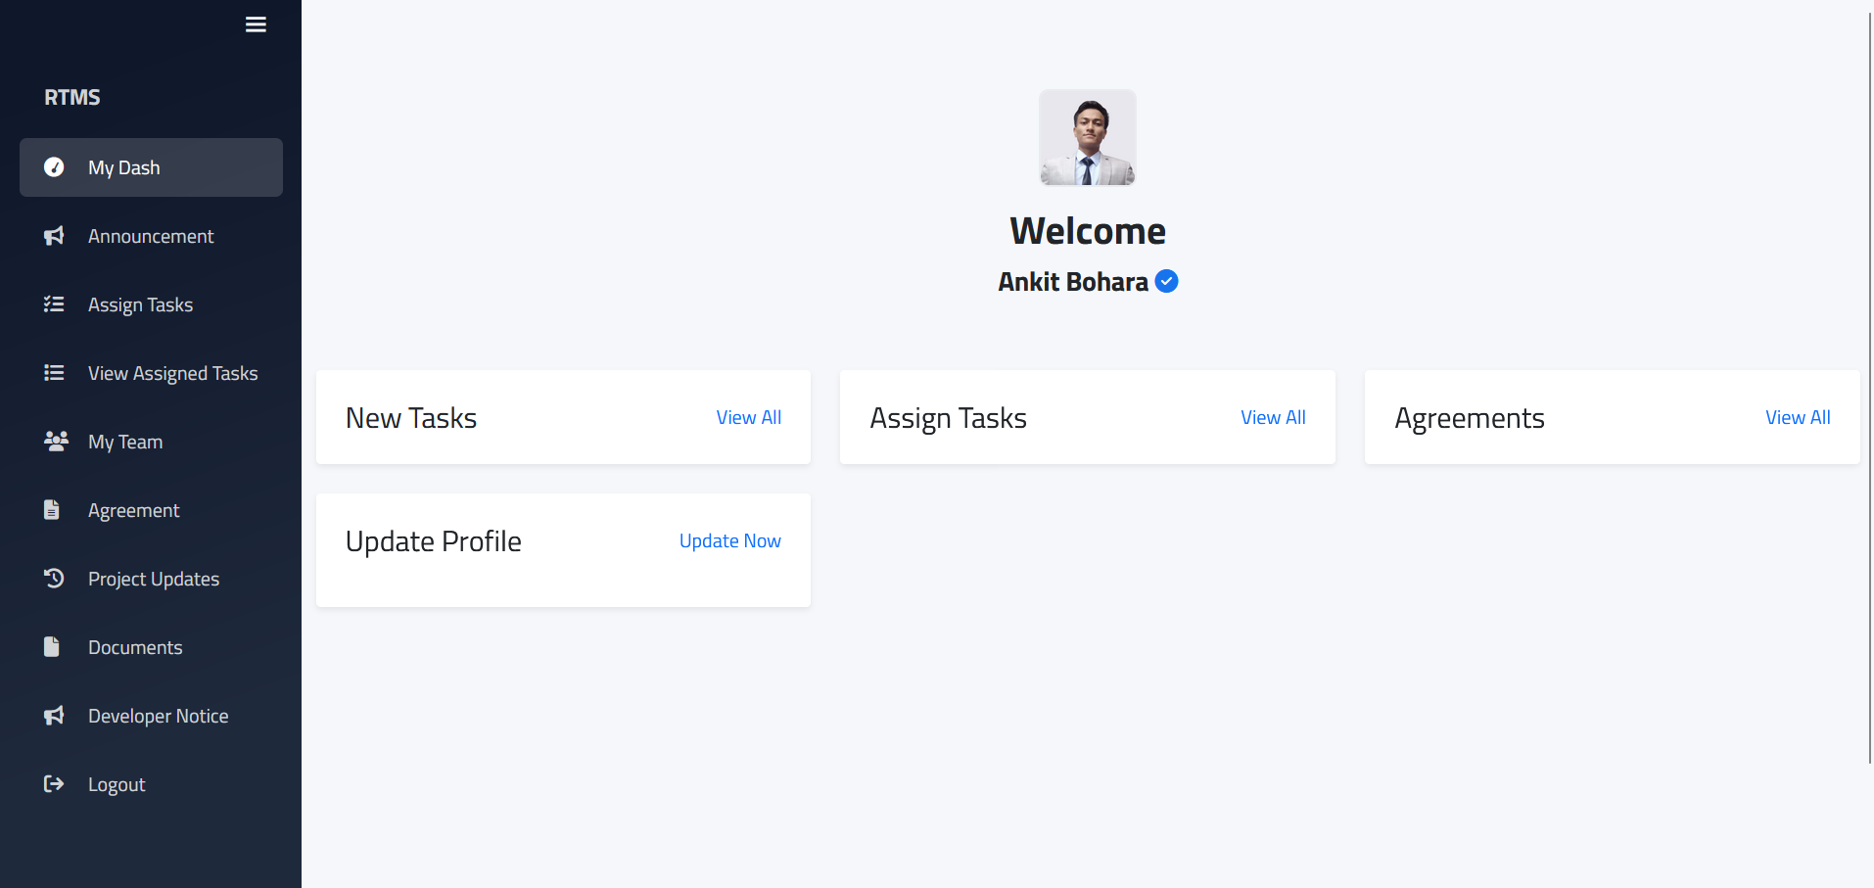This screenshot has height=888, width=1874.
Task: Click the View Assigned Tasks list icon
Action: click(x=54, y=373)
